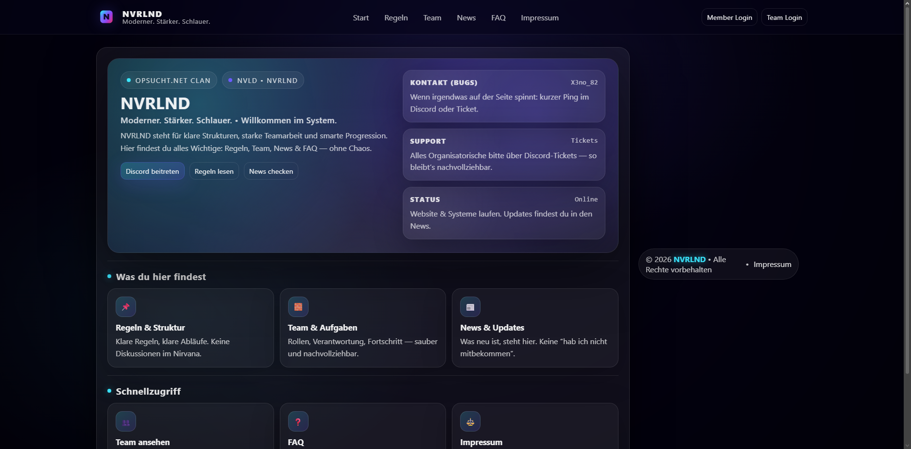Select News in the top navigation

tap(466, 18)
